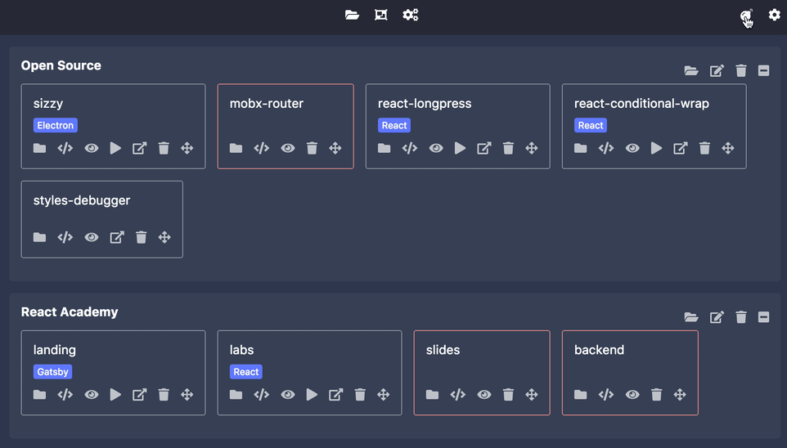This screenshot has height=448, width=787.
Task: Toggle the eye icon on landing
Action: click(x=92, y=395)
